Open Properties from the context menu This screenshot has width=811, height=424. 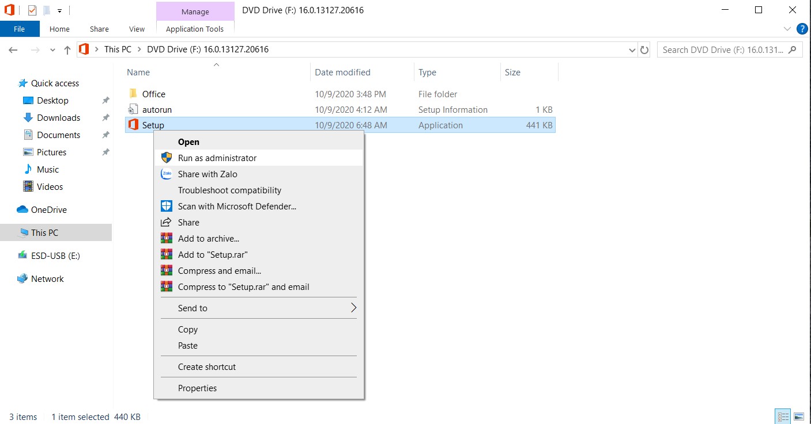click(x=259, y=388)
